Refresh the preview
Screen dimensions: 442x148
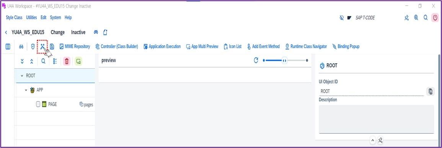256,60
